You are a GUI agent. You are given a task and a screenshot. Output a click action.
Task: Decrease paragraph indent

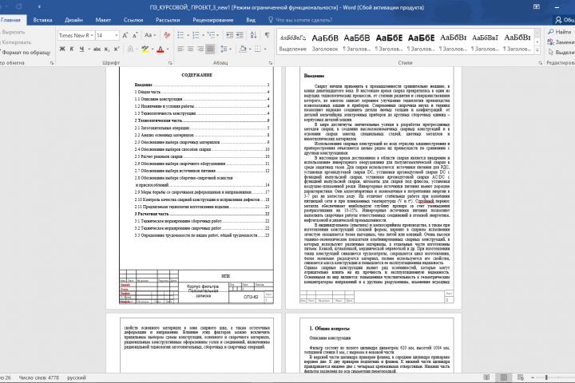tap(229, 35)
